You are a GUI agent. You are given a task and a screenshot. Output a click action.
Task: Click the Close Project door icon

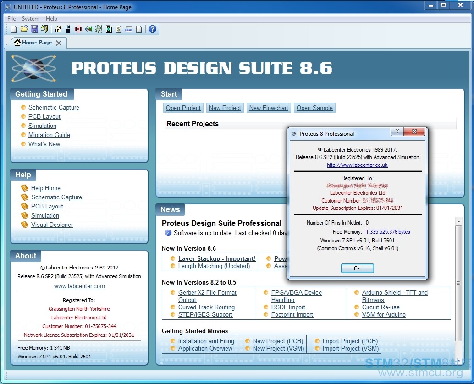[44, 29]
